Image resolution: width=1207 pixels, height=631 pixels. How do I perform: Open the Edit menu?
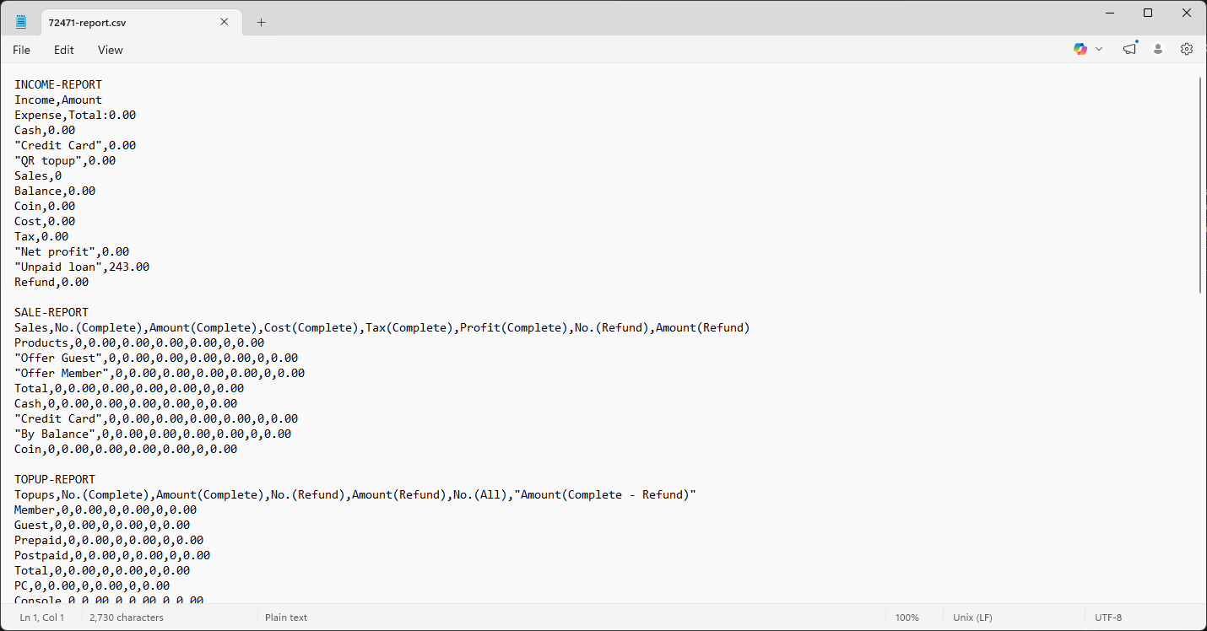pyautogui.click(x=64, y=50)
